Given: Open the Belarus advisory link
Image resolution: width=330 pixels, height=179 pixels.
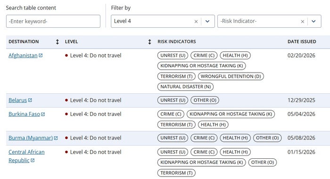Looking at the screenshot, I should pos(18,100).
